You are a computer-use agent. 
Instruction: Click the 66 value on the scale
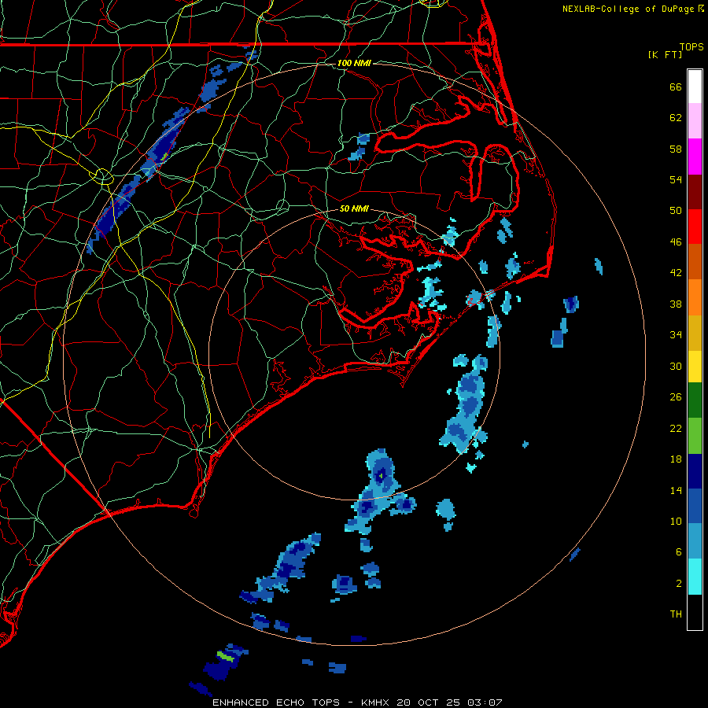click(x=676, y=87)
